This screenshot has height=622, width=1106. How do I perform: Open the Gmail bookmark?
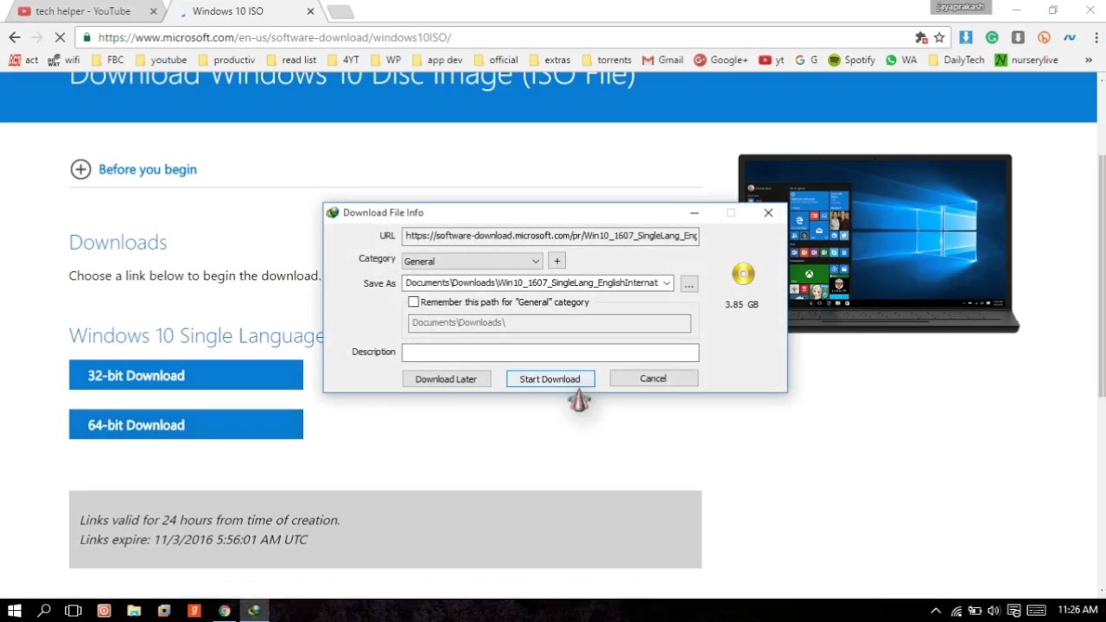[x=663, y=60]
